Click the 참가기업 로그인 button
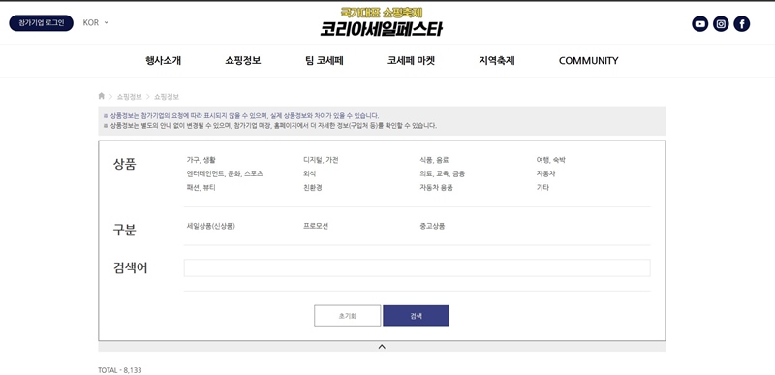This screenshot has height=375, width=775. [x=41, y=22]
